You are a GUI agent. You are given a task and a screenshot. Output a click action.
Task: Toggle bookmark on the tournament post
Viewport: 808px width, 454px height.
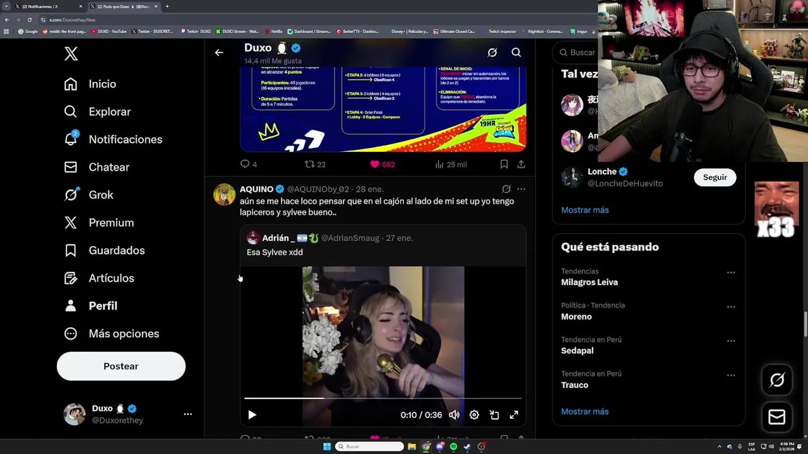(504, 164)
